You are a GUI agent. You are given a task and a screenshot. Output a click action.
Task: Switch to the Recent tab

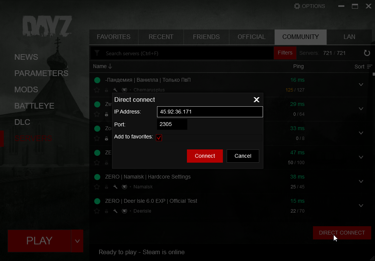(161, 37)
